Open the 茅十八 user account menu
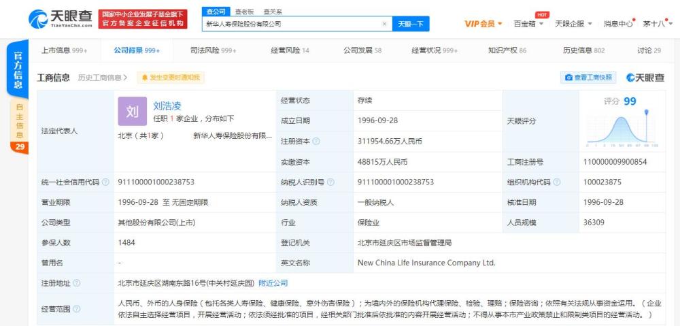This screenshot has width=680, height=326. point(656,24)
